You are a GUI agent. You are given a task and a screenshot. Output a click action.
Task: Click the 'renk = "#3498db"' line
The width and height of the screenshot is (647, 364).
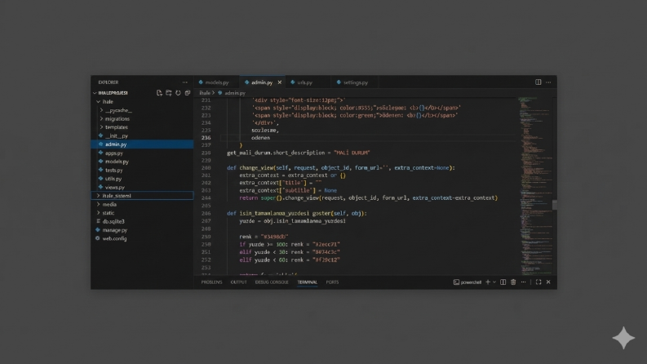coord(264,237)
